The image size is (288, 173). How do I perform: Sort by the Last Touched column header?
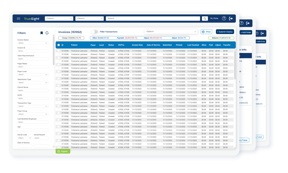pos(193,45)
